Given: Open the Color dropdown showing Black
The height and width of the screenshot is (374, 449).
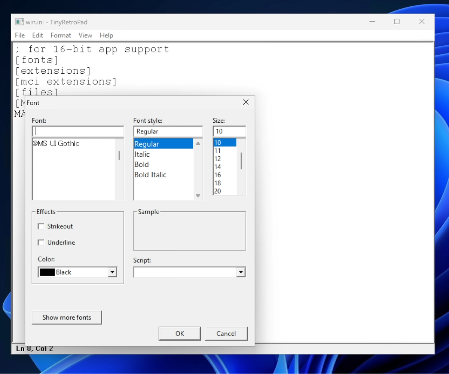Looking at the screenshot, I should point(112,272).
